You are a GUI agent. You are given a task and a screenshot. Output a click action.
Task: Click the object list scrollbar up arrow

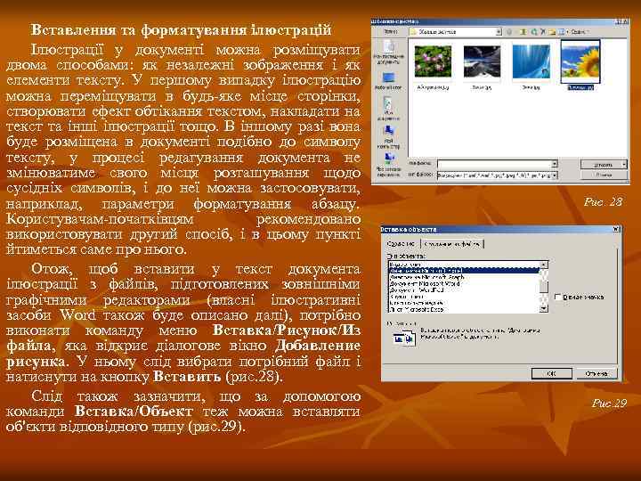click(543, 265)
